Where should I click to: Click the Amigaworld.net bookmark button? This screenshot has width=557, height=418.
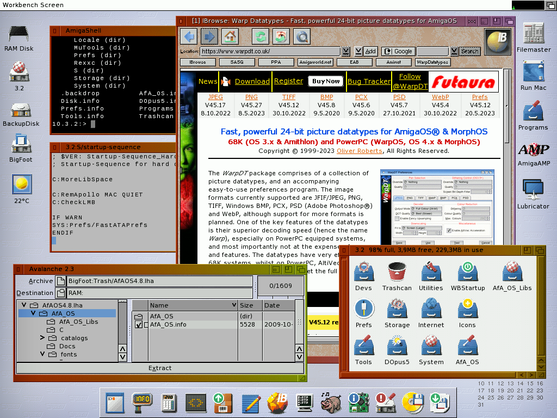[315, 62]
